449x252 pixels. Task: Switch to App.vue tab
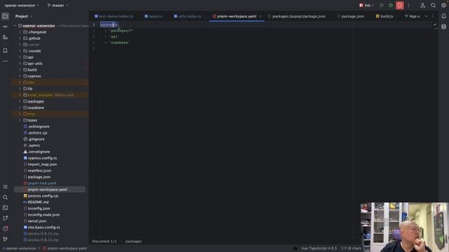(x=413, y=16)
